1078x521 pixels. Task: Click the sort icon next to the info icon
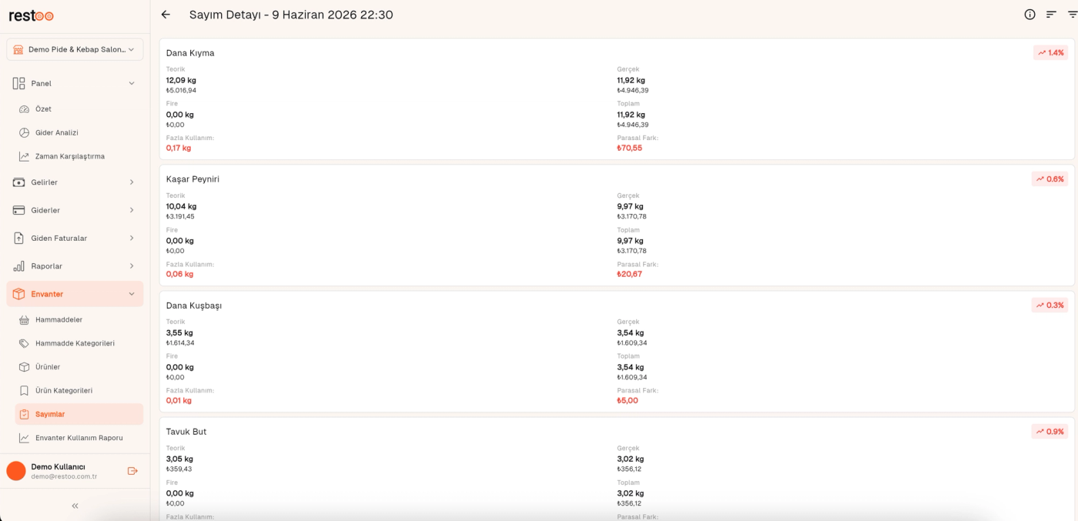tap(1051, 15)
